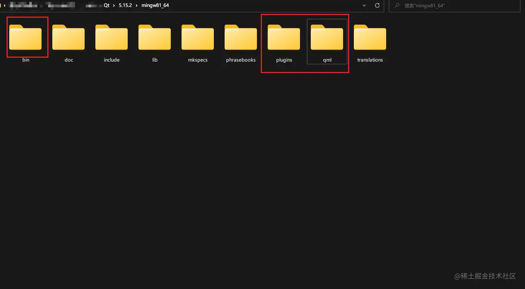Open the address bar history dropdown

click(x=364, y=5)
